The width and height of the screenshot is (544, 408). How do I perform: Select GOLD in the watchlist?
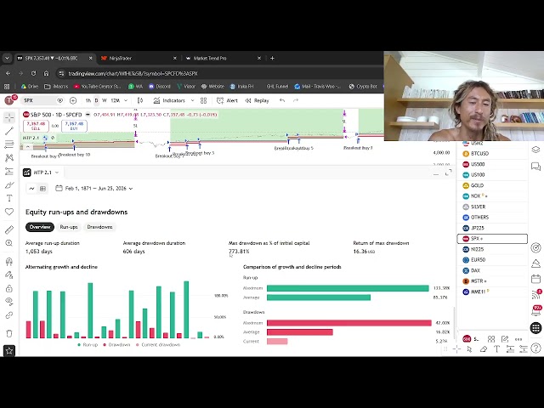click(x=492, y=185)
